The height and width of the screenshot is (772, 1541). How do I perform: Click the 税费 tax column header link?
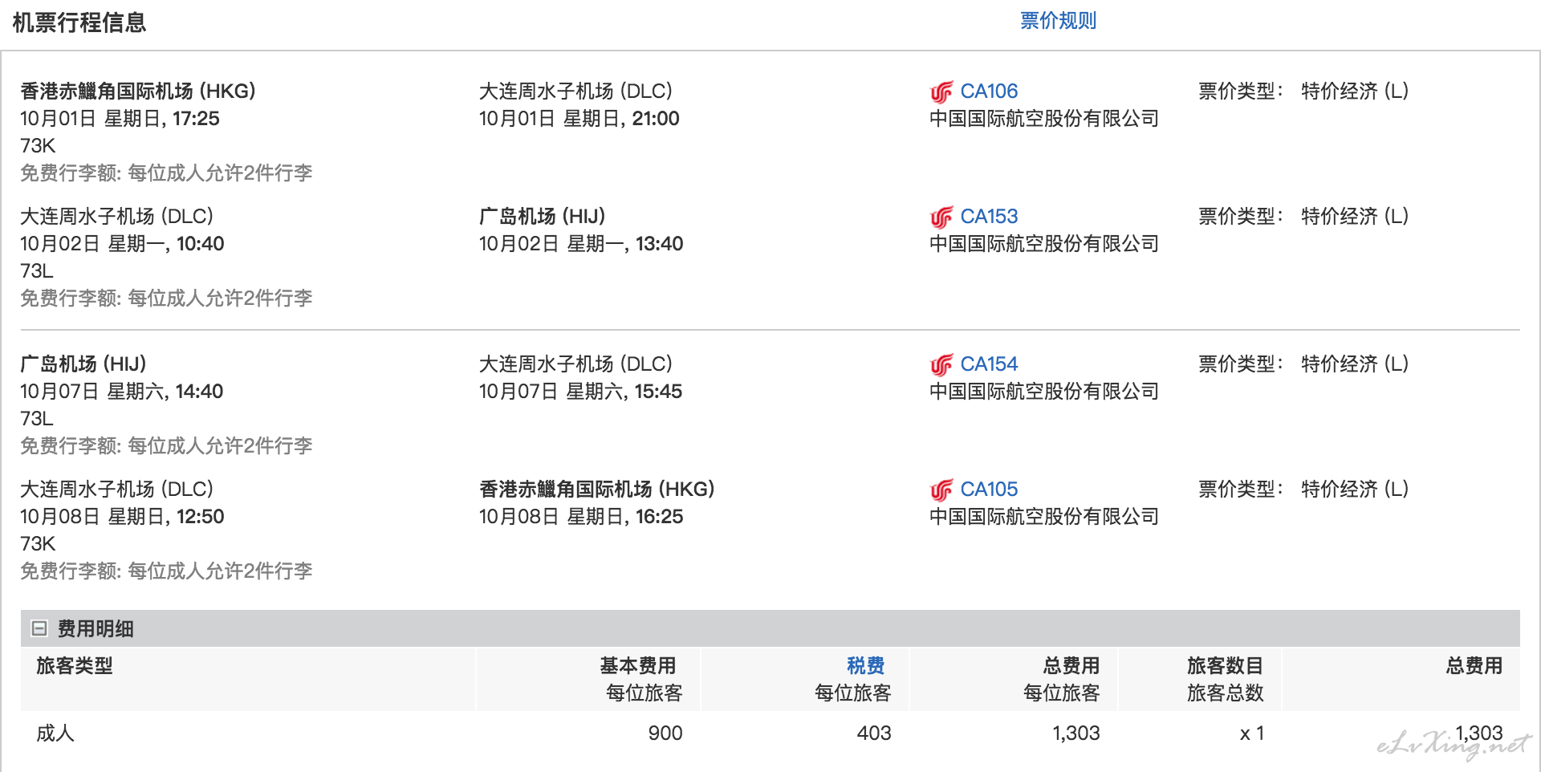(x=865, y=665)
